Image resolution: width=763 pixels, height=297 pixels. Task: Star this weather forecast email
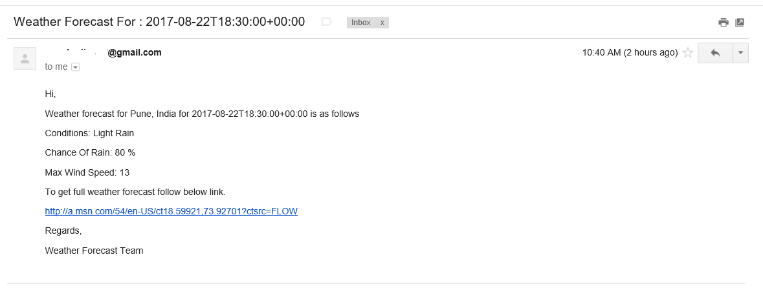coord(687,53)
